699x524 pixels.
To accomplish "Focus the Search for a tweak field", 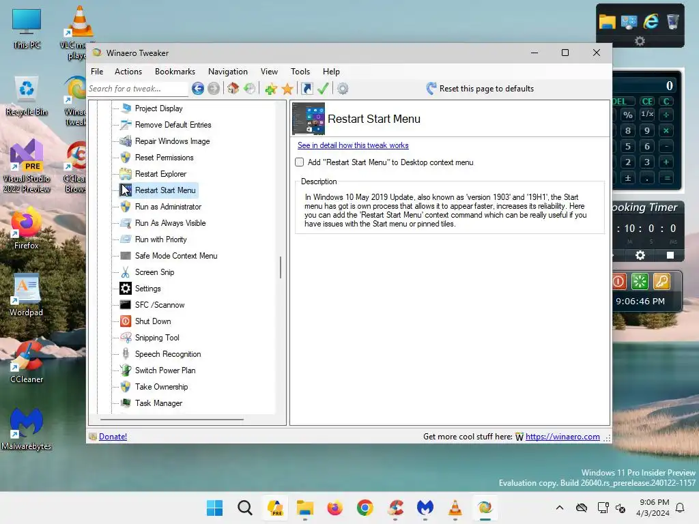I will [137, 89].
